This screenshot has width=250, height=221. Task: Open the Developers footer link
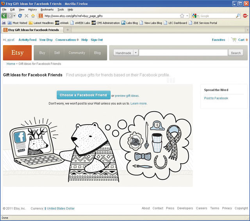(x=185, y=208)
